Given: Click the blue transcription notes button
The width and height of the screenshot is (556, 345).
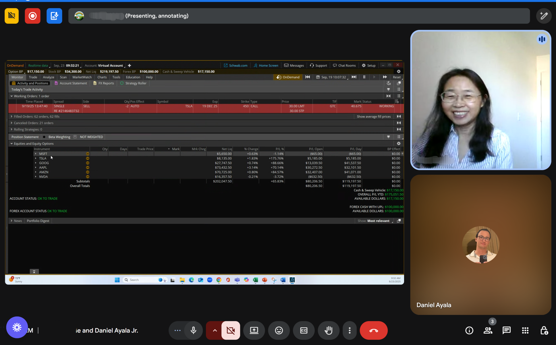Looking at the screenshot, I should point(54,16).
